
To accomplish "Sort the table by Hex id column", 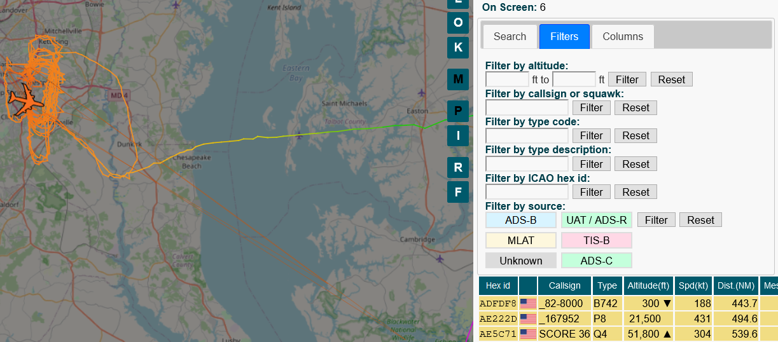I will (498, 286).
